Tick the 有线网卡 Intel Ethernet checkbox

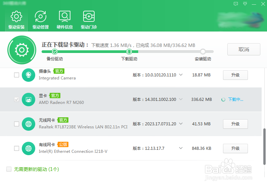coord(16,148)
